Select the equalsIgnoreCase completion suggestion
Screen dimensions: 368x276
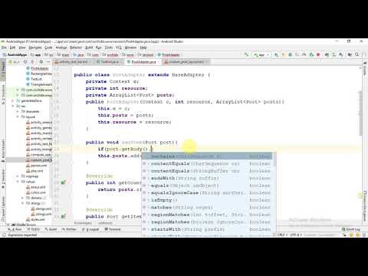pos(207,192)
